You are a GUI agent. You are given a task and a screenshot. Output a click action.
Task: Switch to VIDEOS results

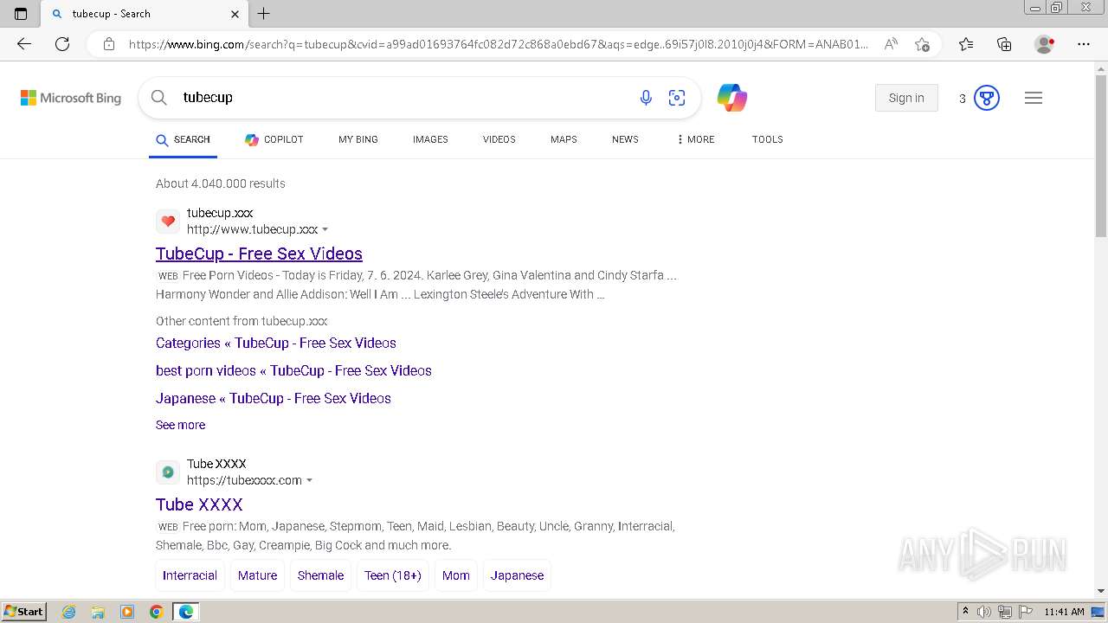click(499, 139)
